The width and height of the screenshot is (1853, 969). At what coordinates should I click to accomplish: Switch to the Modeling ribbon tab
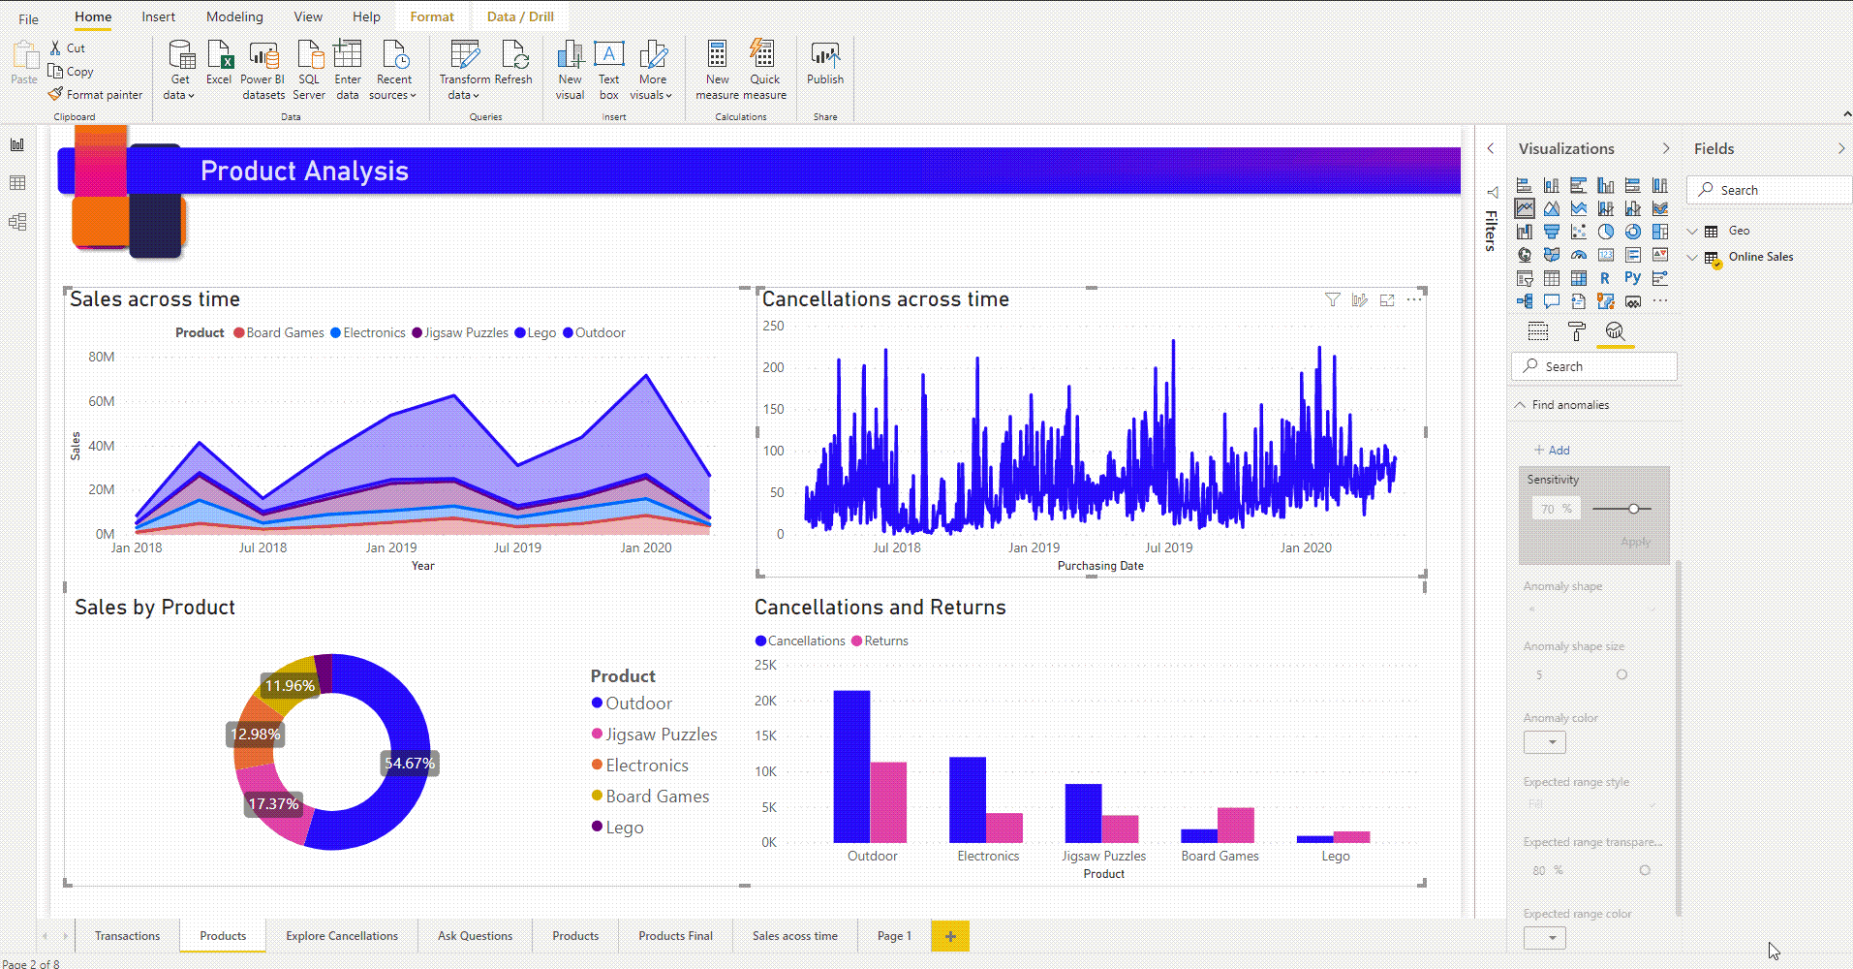(233, 16)
